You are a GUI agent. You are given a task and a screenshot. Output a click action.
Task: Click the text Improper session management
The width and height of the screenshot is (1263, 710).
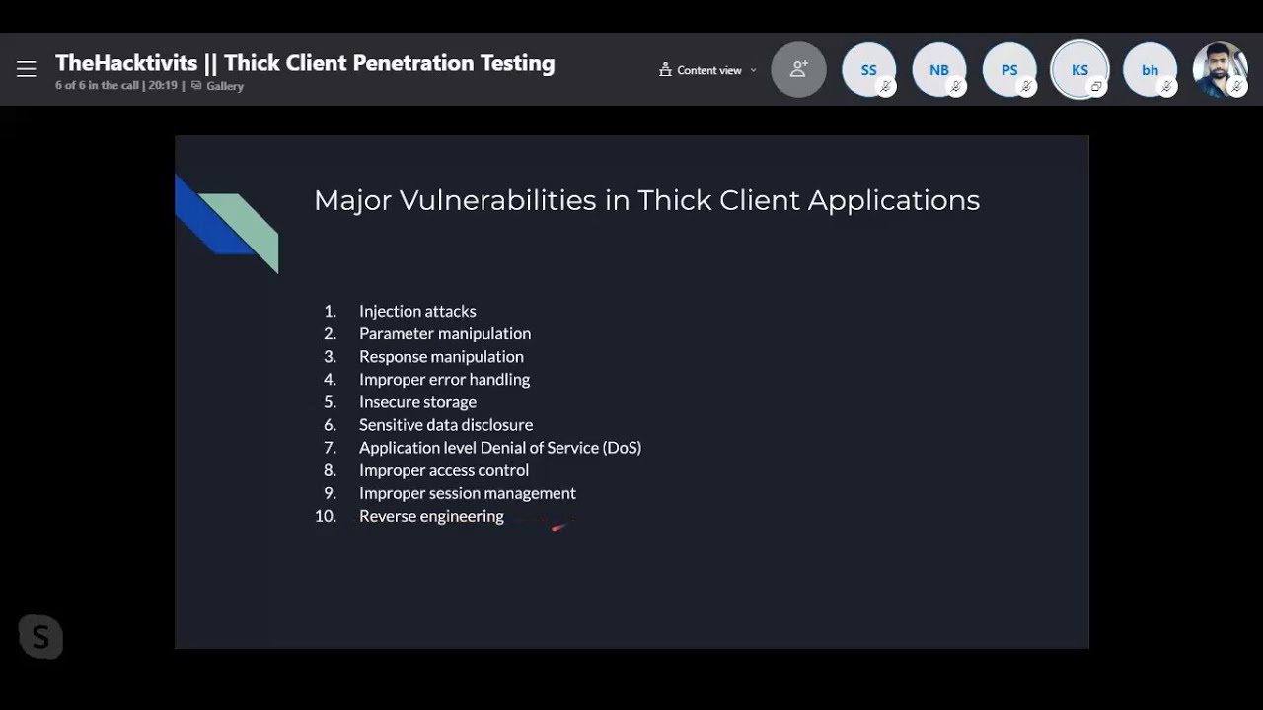pyautogui.click(x=468, y=493)
